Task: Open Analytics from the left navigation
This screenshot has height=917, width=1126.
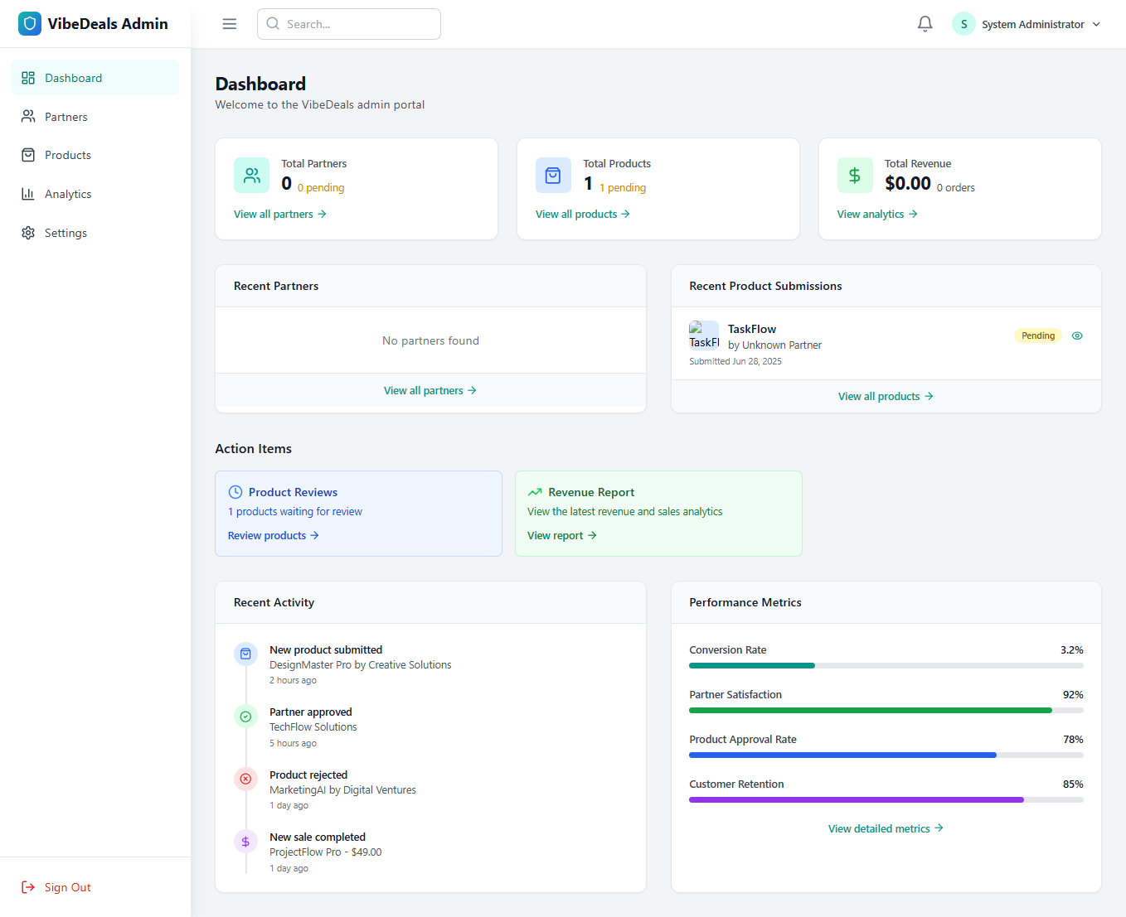Action: [x=68, y=194]
